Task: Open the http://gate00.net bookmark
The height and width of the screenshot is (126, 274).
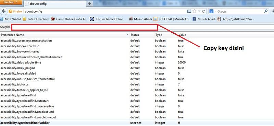Action: tap(236, 19)
